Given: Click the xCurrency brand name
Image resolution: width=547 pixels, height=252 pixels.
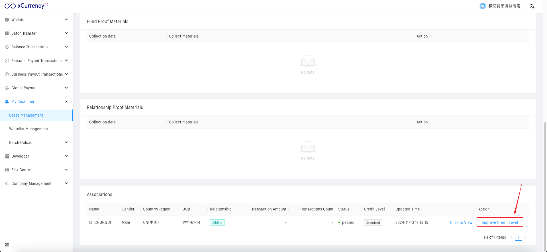Looking at the screenshot, I should (31, 6).
